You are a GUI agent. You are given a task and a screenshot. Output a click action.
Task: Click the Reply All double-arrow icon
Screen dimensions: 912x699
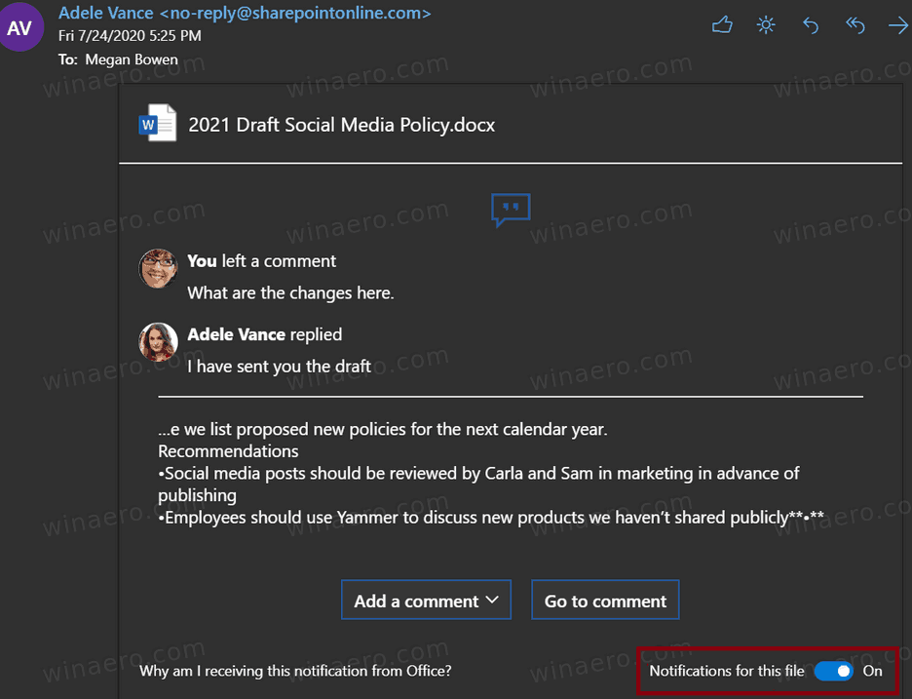click(x=855, y=25)
